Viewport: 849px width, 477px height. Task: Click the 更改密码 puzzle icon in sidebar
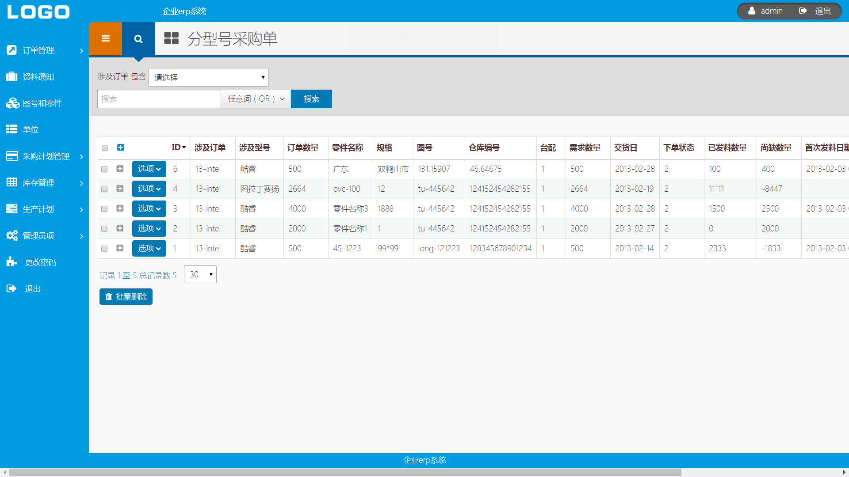tap(12, 262)
